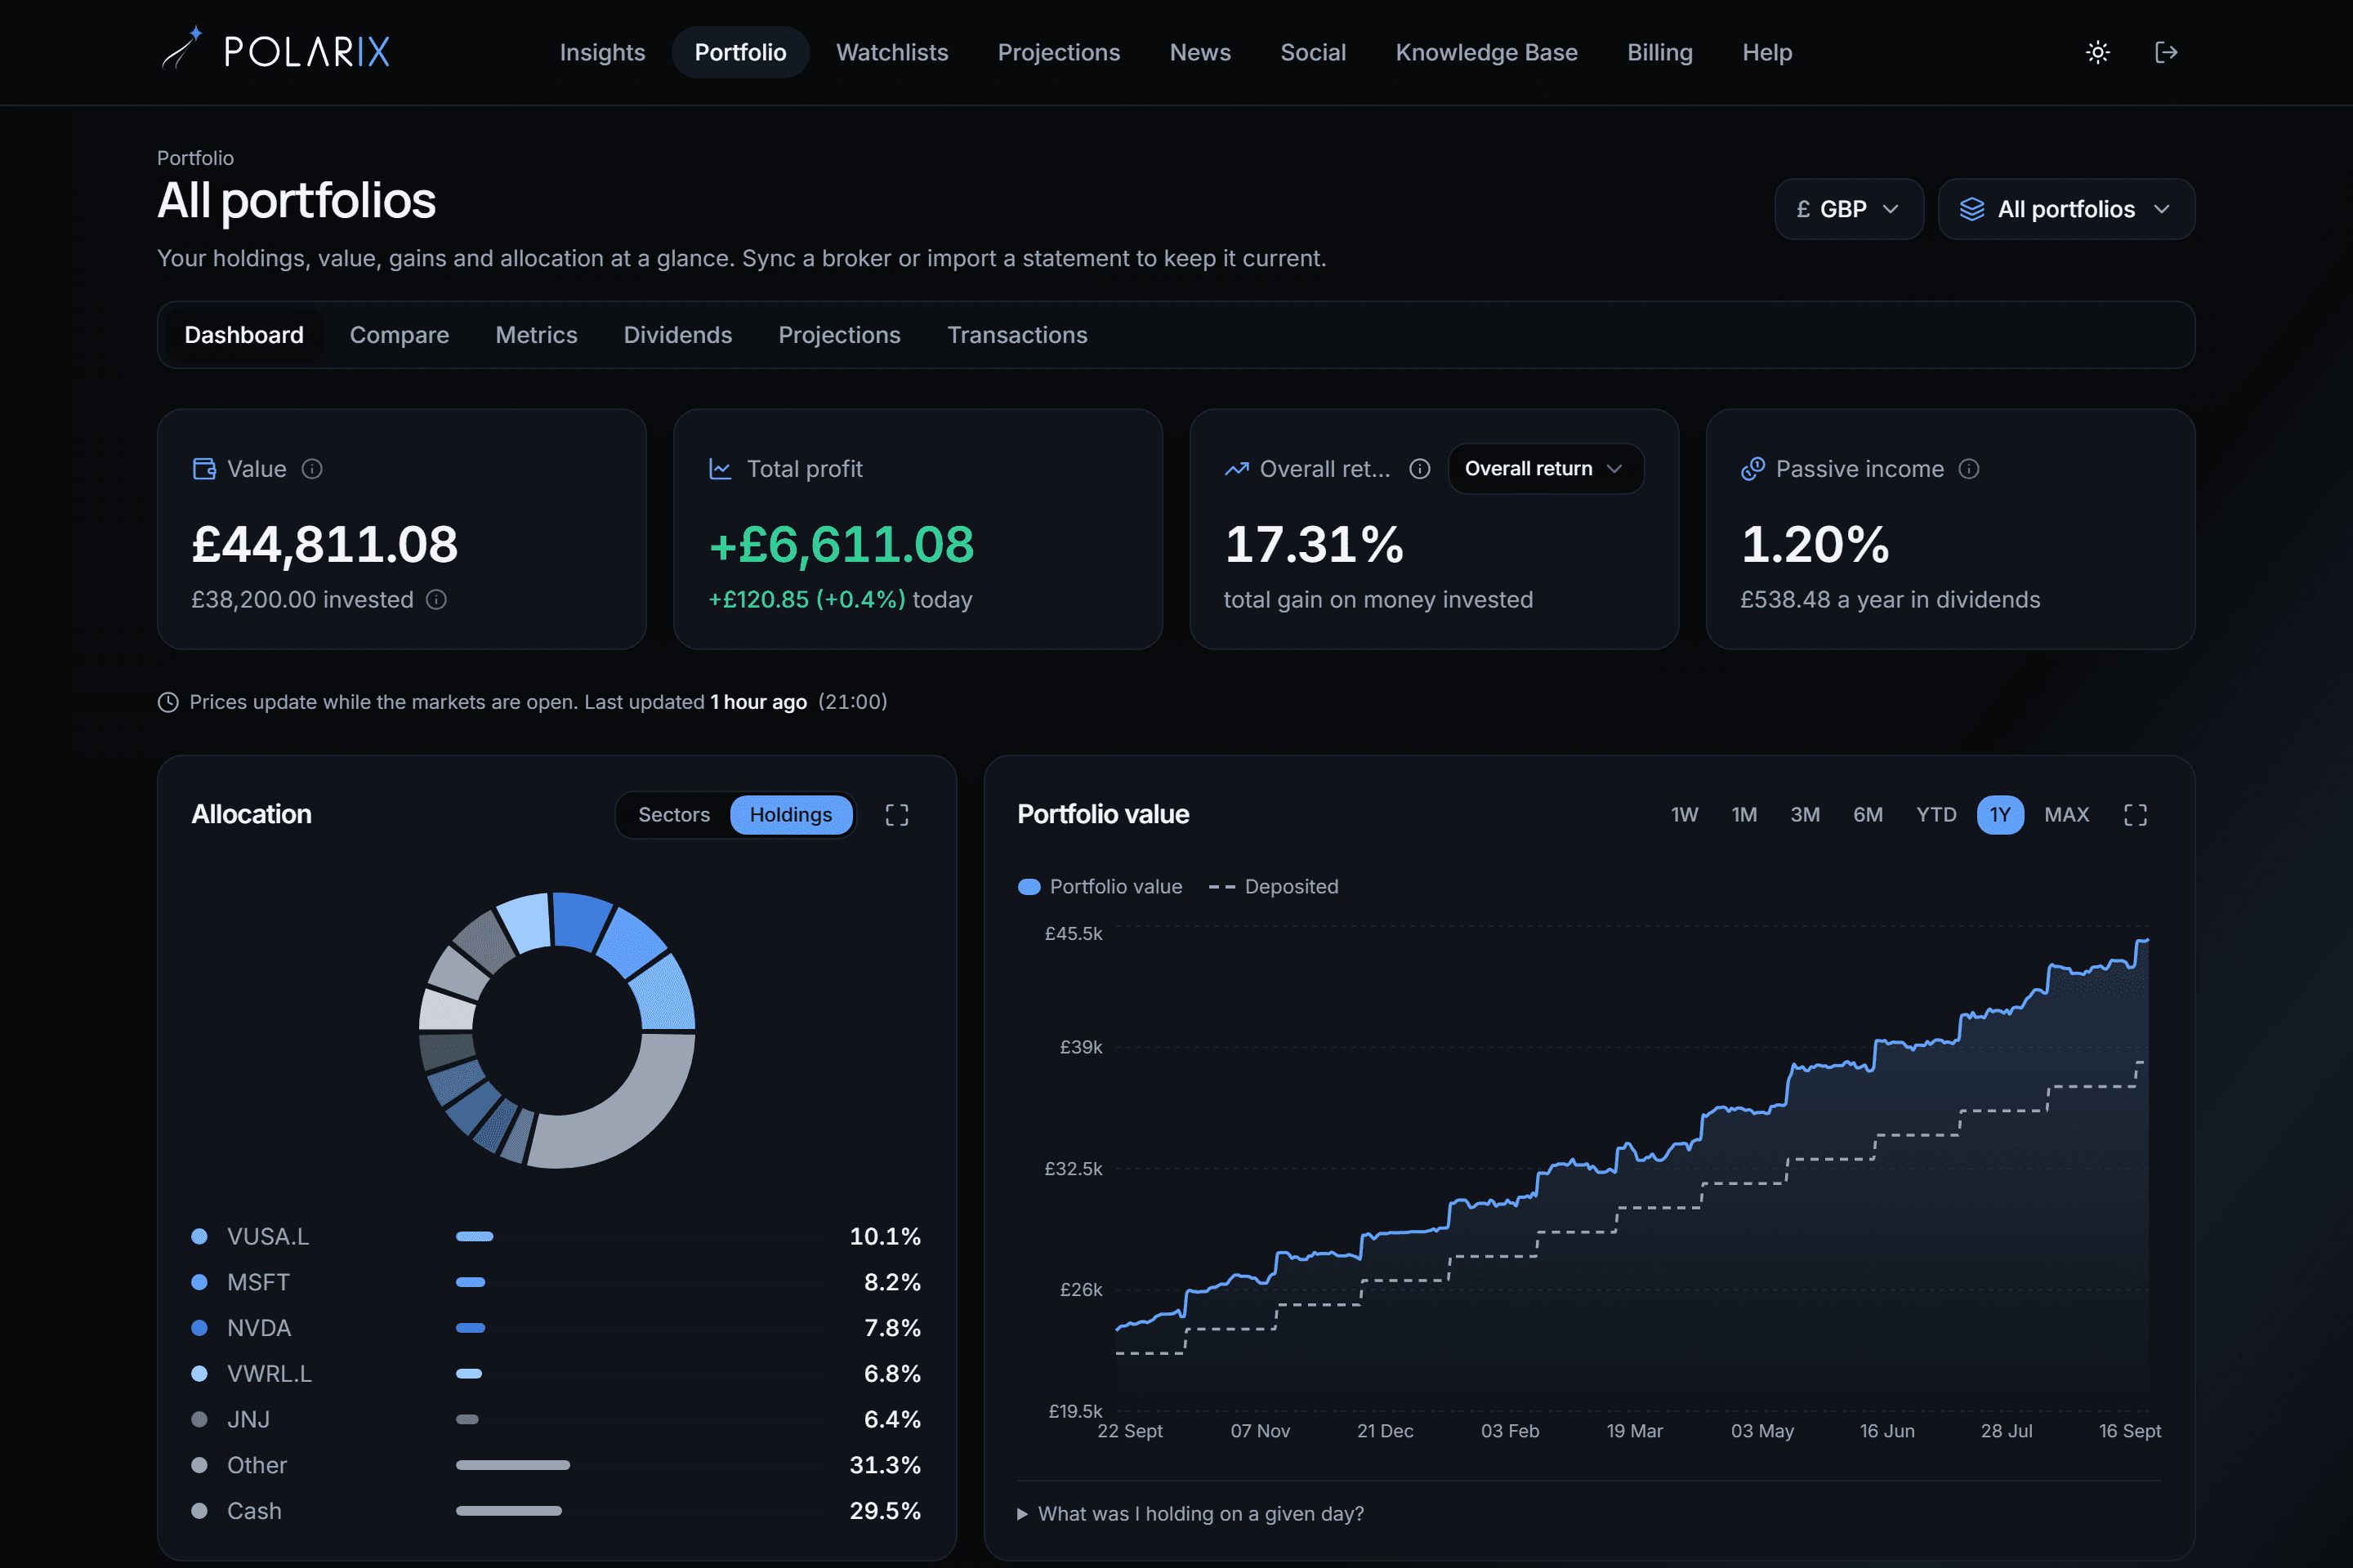Image resolution: width=2353 pixels, height=1568 pixels.
Task: Open the Billing page
Action: pyautogui.click(x=1659, y=52)
